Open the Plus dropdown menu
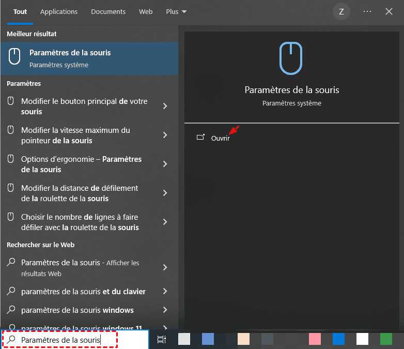The image size is (404, 349). 176,12
